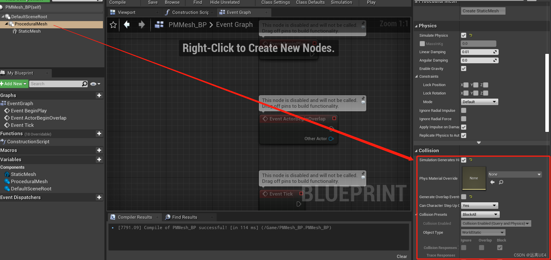Image resolution: width=551 pixels, height=260 pixels.
Task: Open the Collision Presets BlockAll dropdown
Action: coord(480,214)
